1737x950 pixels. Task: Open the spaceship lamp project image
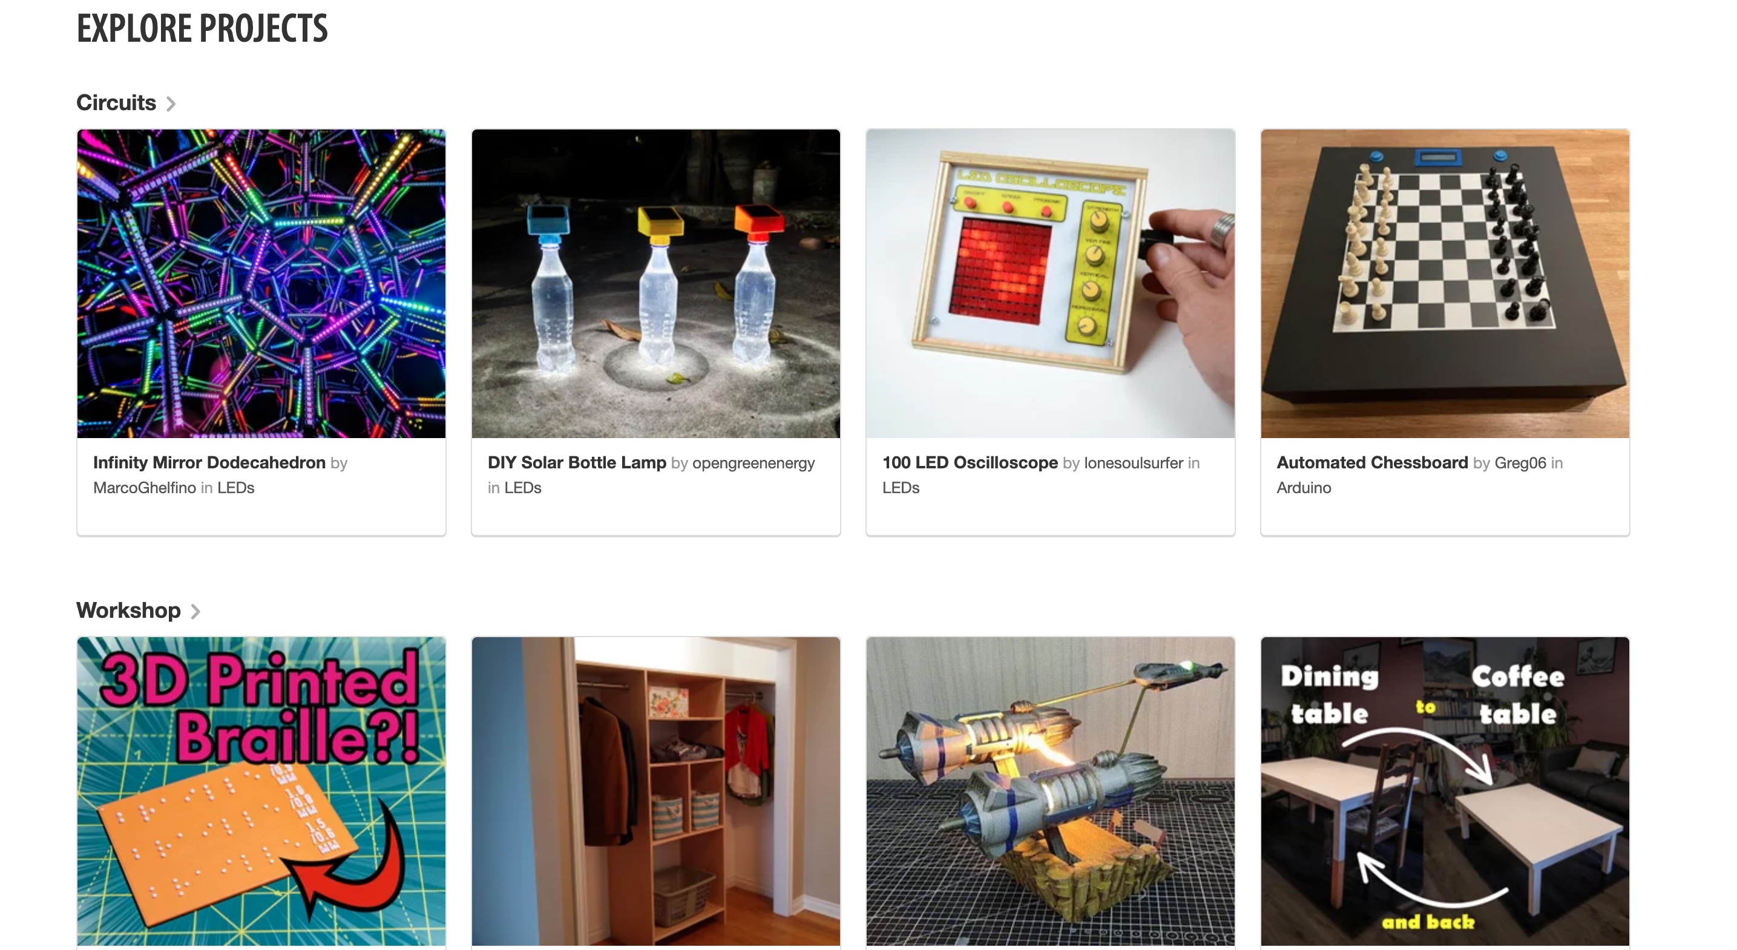(x=1051, y=791)
